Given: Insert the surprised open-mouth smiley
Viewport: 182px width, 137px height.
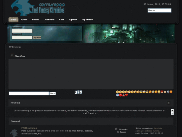Looking at the screenshot, I should click(x=135, y=92).
